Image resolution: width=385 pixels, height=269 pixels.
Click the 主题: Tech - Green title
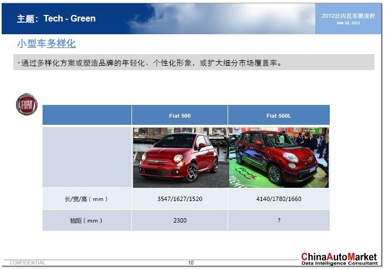pos(56,18)
